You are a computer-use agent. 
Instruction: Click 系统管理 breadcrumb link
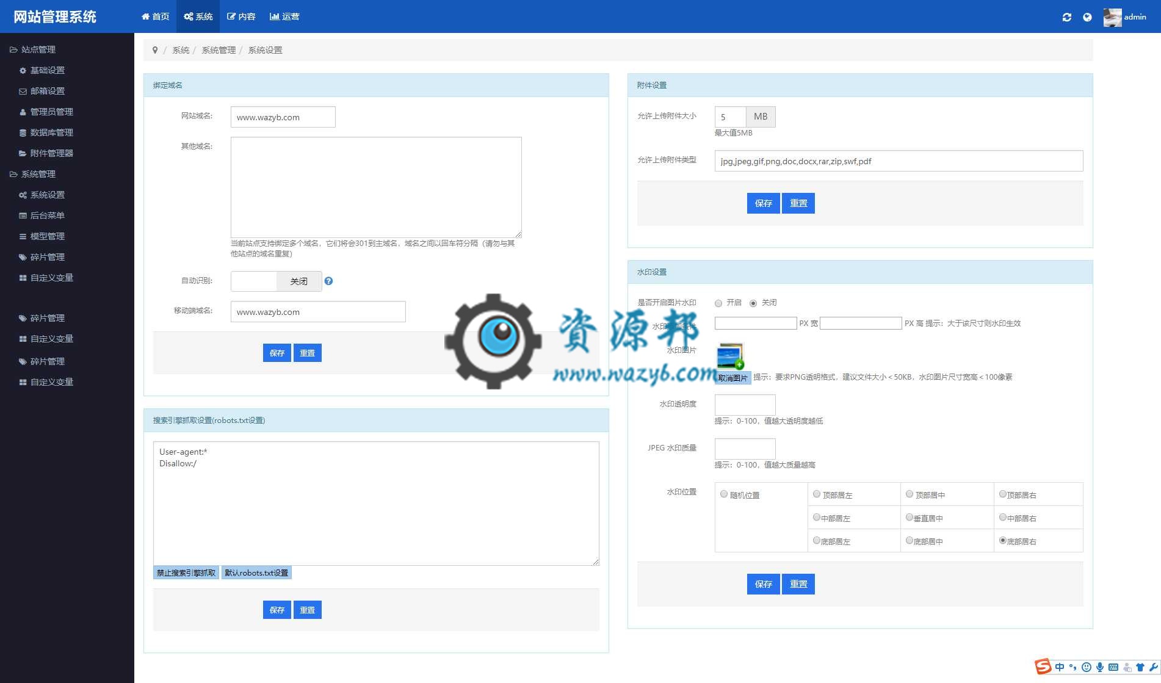tap(219, 50)
